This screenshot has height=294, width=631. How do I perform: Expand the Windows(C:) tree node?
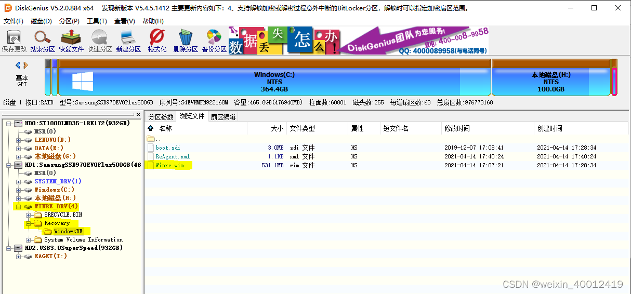coord(18,190)
